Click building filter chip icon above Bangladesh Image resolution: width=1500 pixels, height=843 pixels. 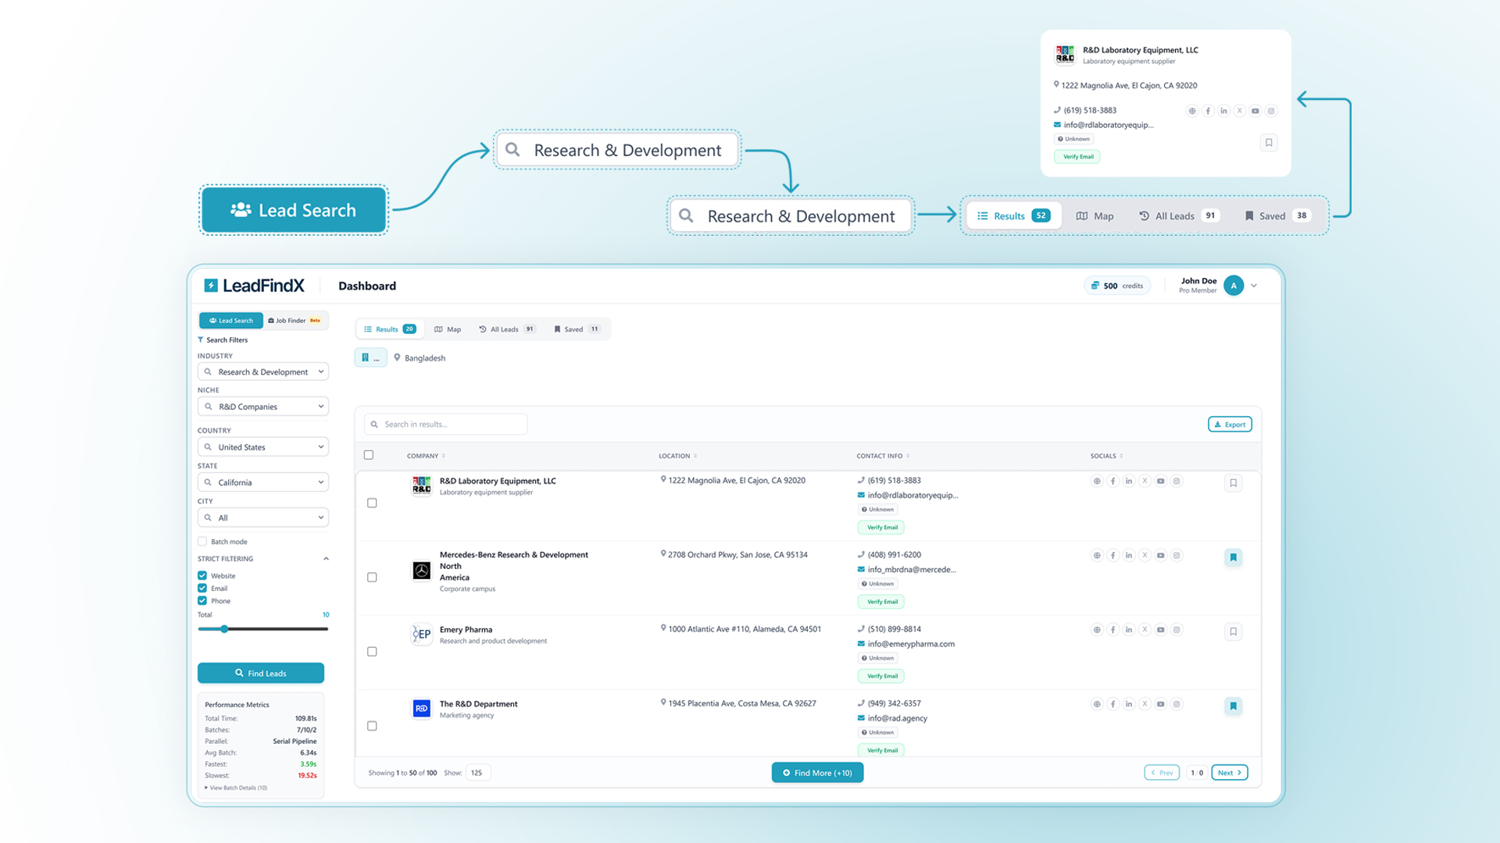pos(370,357)
